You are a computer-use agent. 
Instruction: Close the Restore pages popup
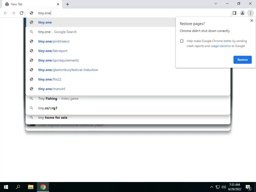pyautogui.click(x=251, y=20)
